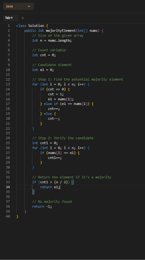Click on 'el = nums[i];' on line 16
Viewport: 145px width, 260px height.
click(61, 99)
